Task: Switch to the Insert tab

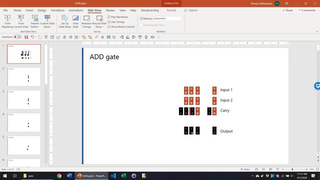Action: 29,10
